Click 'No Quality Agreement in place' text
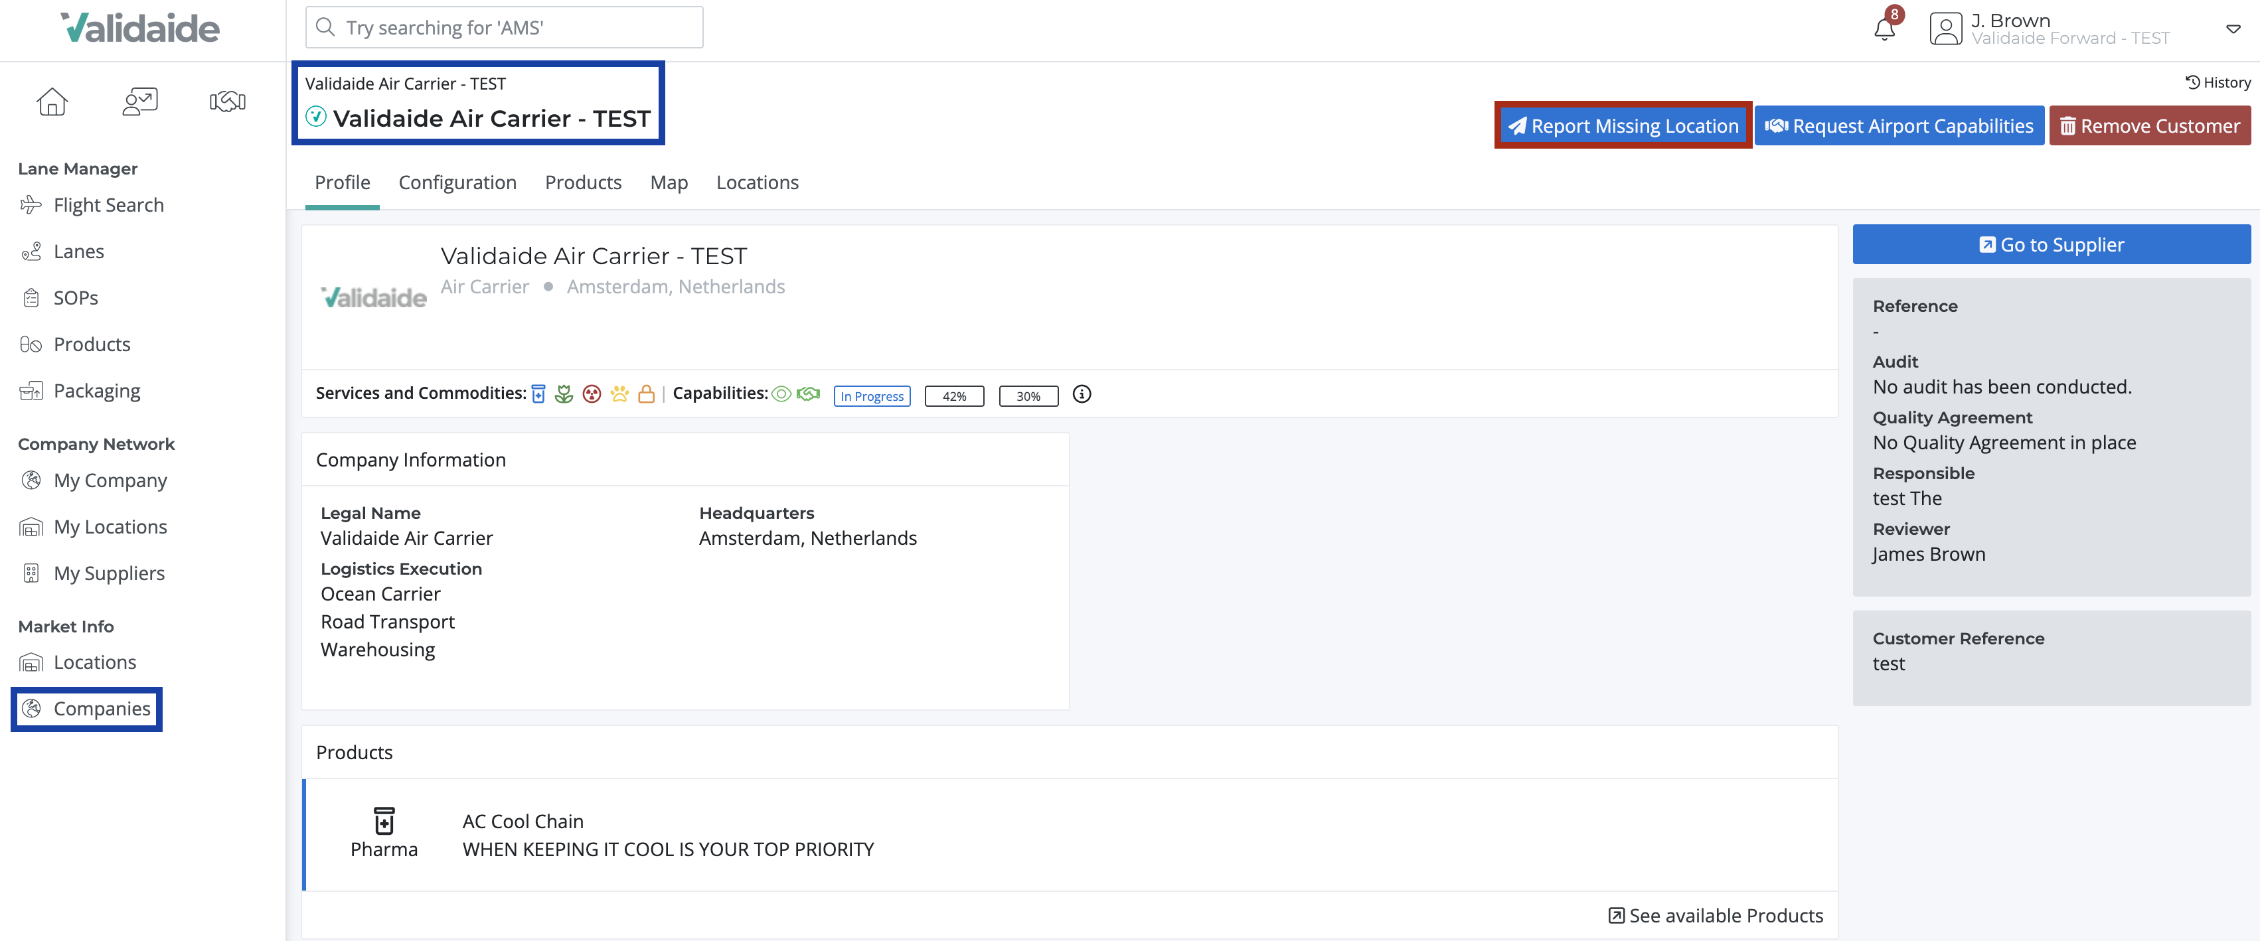 click(2004, 442)
